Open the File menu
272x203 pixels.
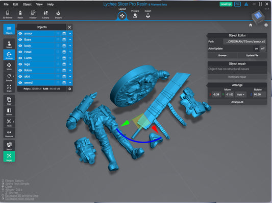(x=6, y=4)
